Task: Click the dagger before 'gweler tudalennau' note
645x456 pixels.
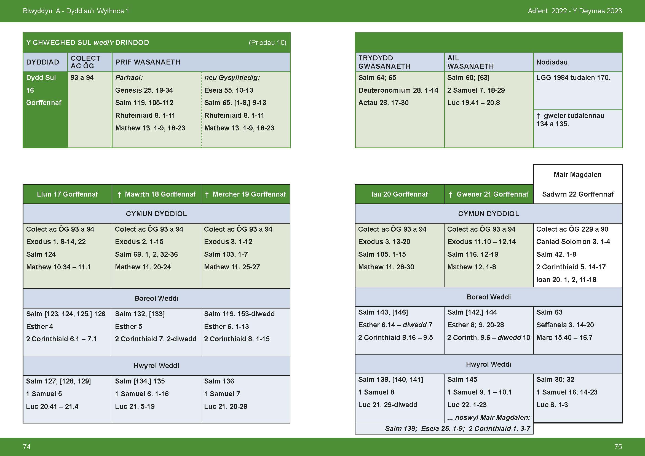Action: pos(538,116)
